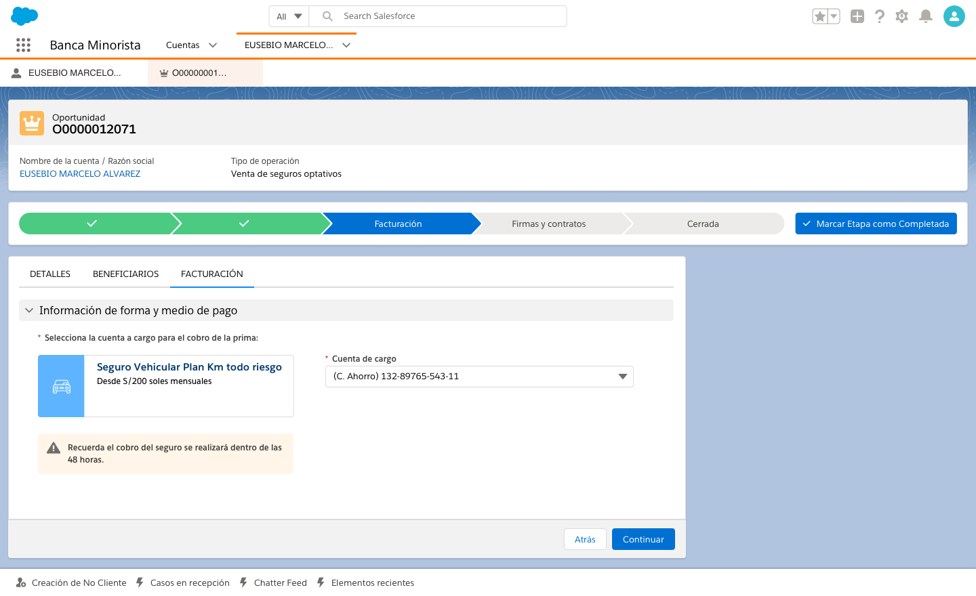
Task: Click Marcar Etapa como Completada button
Action: click(x=876, y=223)
